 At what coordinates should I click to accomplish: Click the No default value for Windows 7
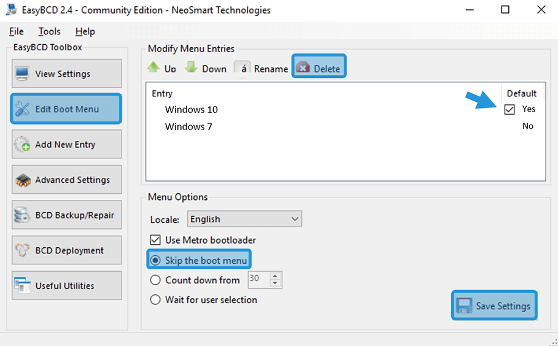click(528, 126)
